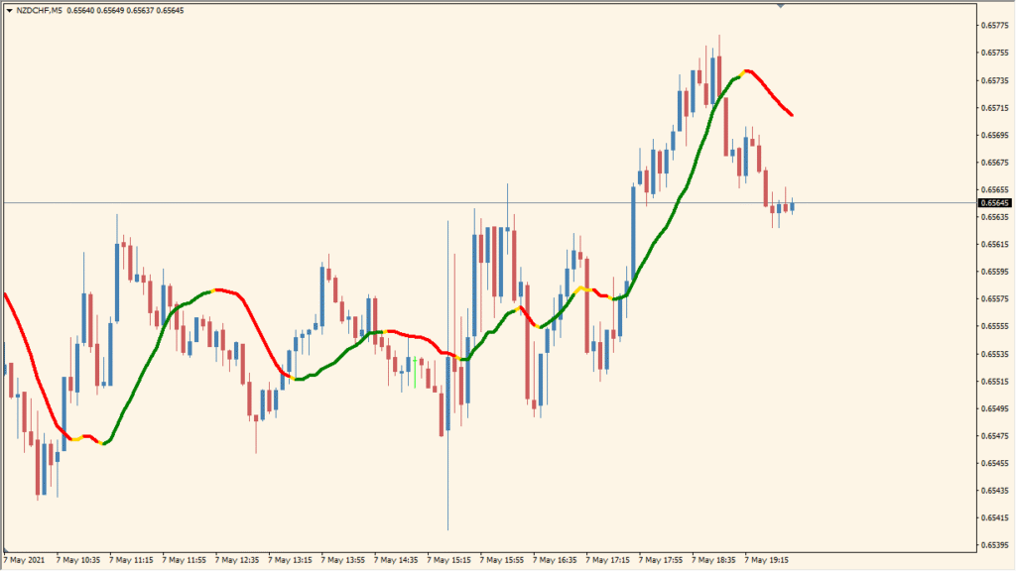
Task: Click the 0.65475 price scale label
Action: (x=994, y=436)
